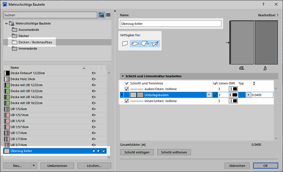
Task: Select Decke Holz 24cm in list
Action: click(x=23, y=79)
